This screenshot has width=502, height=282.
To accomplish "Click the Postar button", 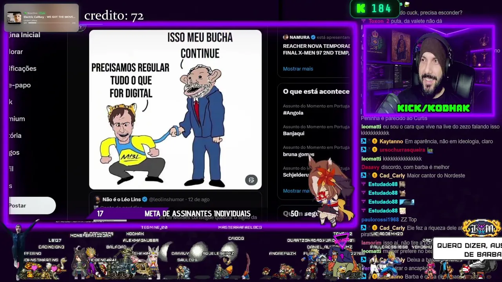I will point(32,206).
